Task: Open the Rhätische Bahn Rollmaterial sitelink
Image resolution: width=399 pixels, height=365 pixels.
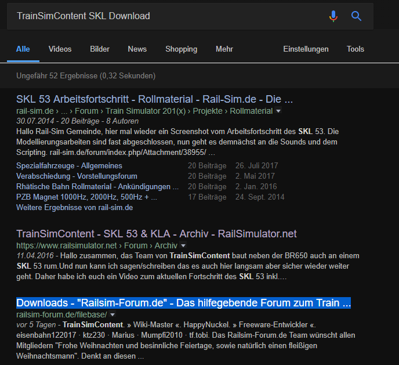Action: click(97, 187)
